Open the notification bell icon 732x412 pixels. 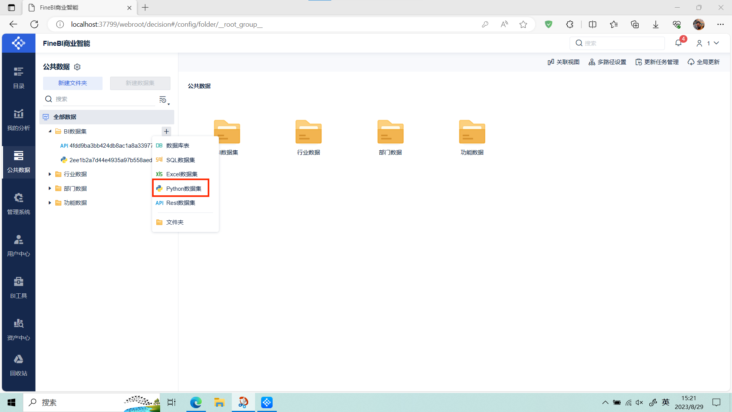click(678, 43)
